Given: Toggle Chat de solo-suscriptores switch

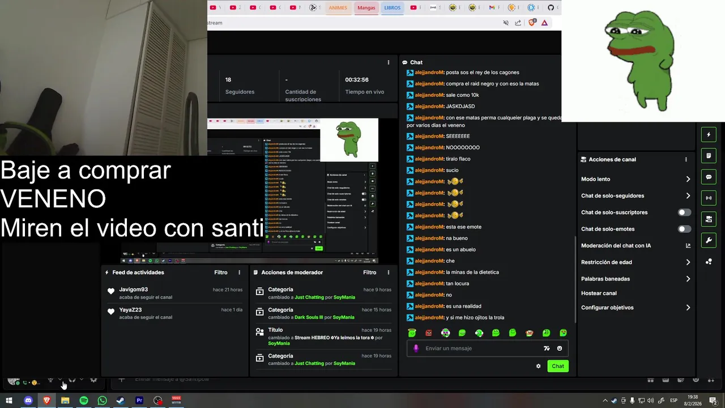Looking at the screenshot, I should click(684, 212).
